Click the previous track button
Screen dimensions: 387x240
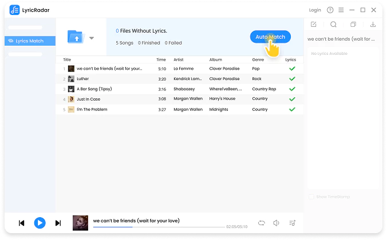[x=22, y=223]
